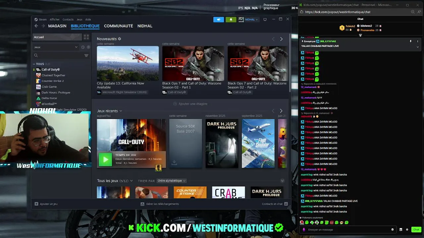Open the Flight Simulator recent game cover
This screenshot has height=238, width=424.
point(258,143)
